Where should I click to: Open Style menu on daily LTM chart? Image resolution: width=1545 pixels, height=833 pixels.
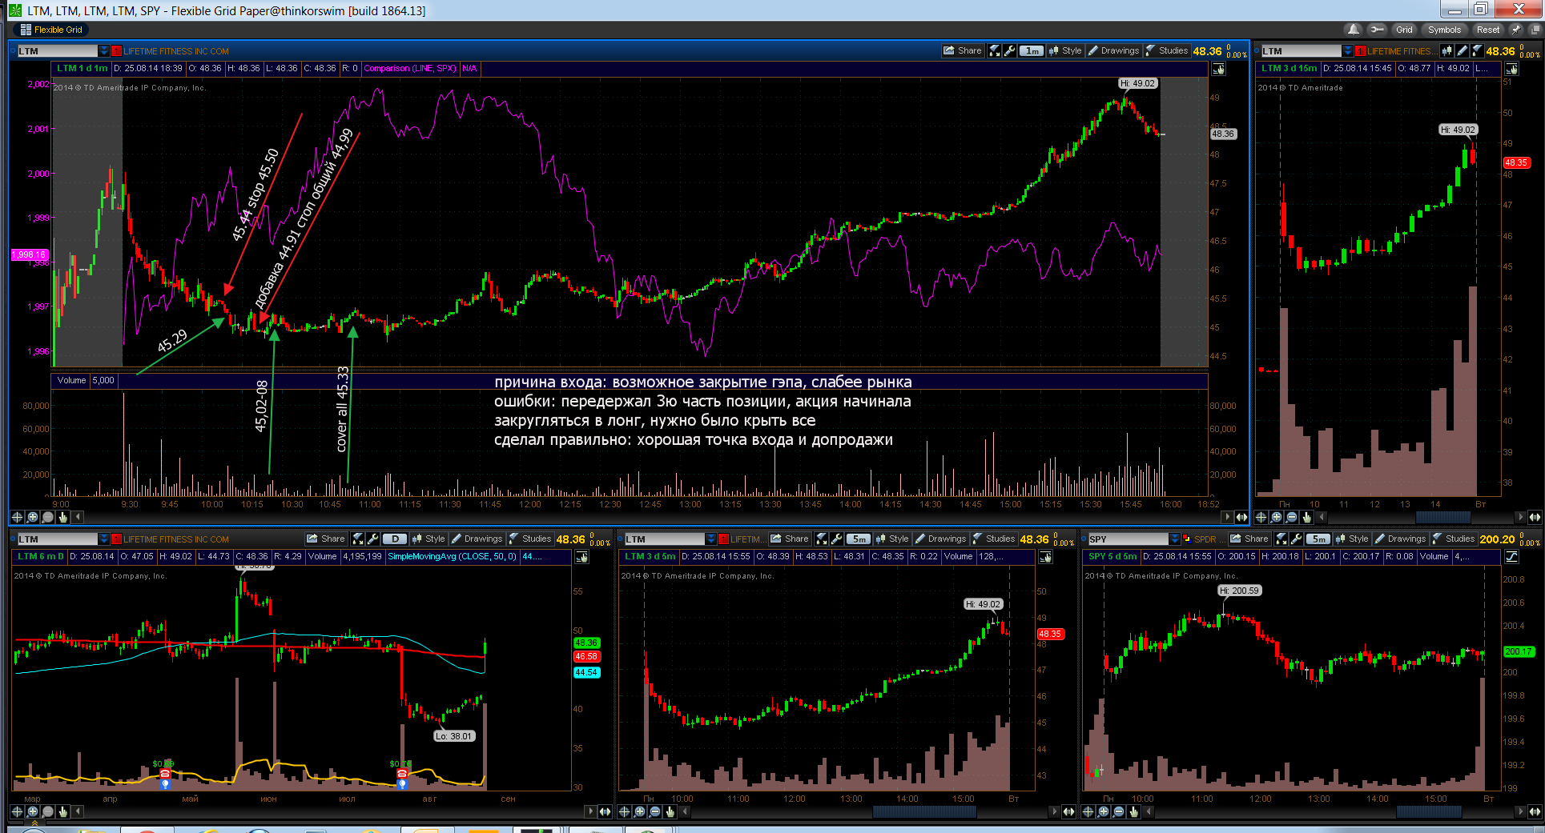(x=428, y=539)
